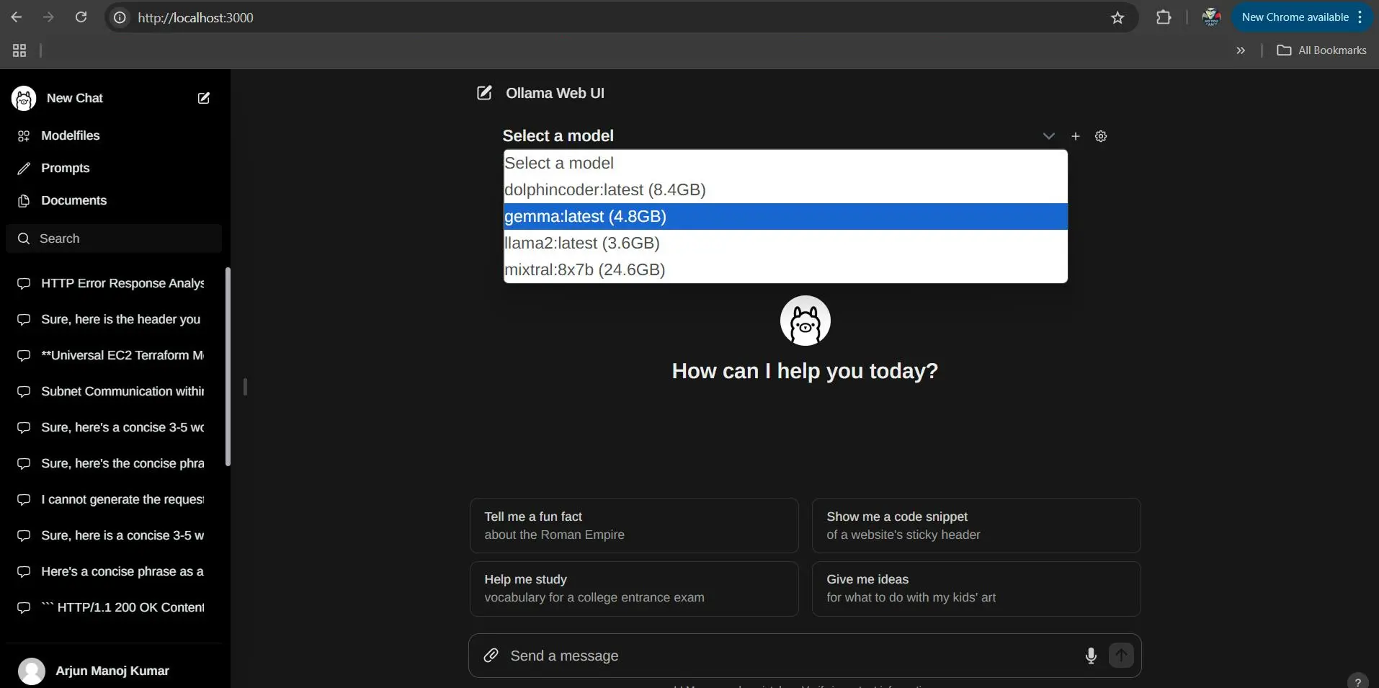Click the 'Help me study' suggestion
1379x688 pixels.
click(634, 589)
